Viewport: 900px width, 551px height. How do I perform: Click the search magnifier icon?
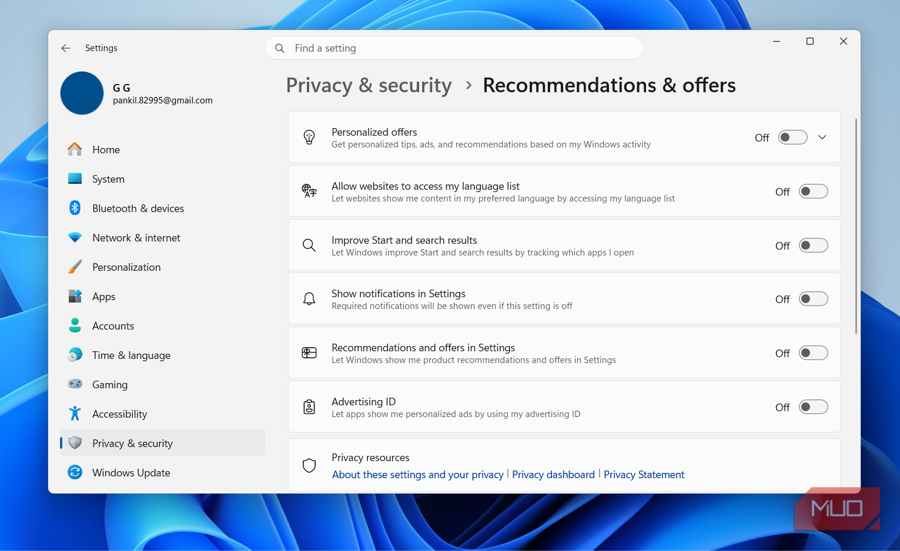pyautogui.click(x=280, y=48)
